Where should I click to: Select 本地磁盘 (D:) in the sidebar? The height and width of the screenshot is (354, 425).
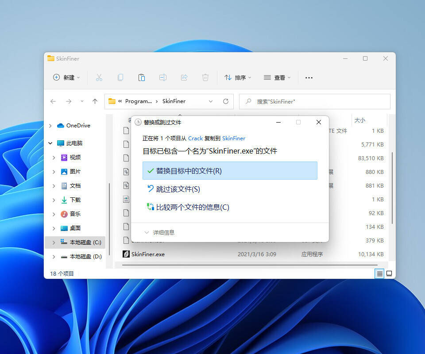point(85,257)
